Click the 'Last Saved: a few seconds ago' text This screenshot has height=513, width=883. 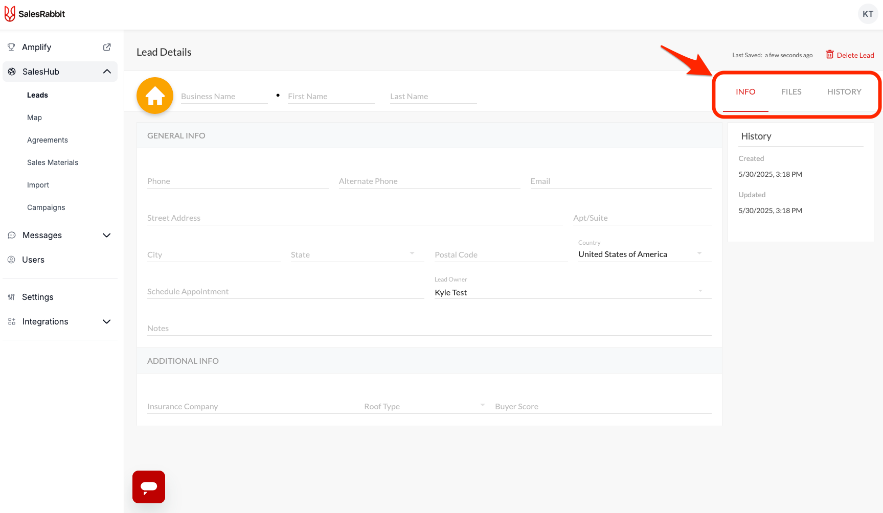tap(772, 55)
